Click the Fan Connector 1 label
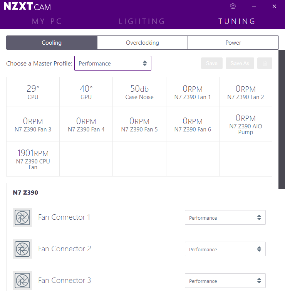Image resolution: width=285 pixels, height=291 pixels. 64,217
